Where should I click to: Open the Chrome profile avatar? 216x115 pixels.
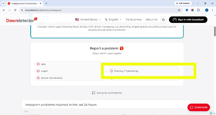click(207, 10)
